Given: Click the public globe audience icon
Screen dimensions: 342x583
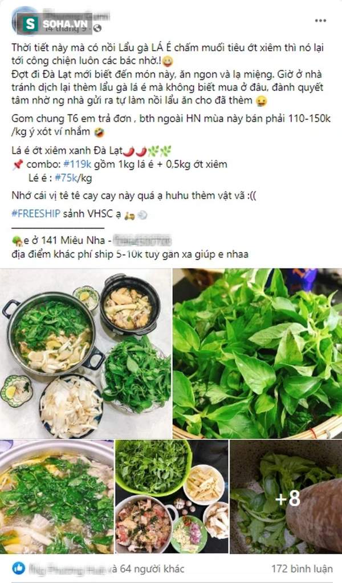Looking at the screenshot, I should click(97, 28).
